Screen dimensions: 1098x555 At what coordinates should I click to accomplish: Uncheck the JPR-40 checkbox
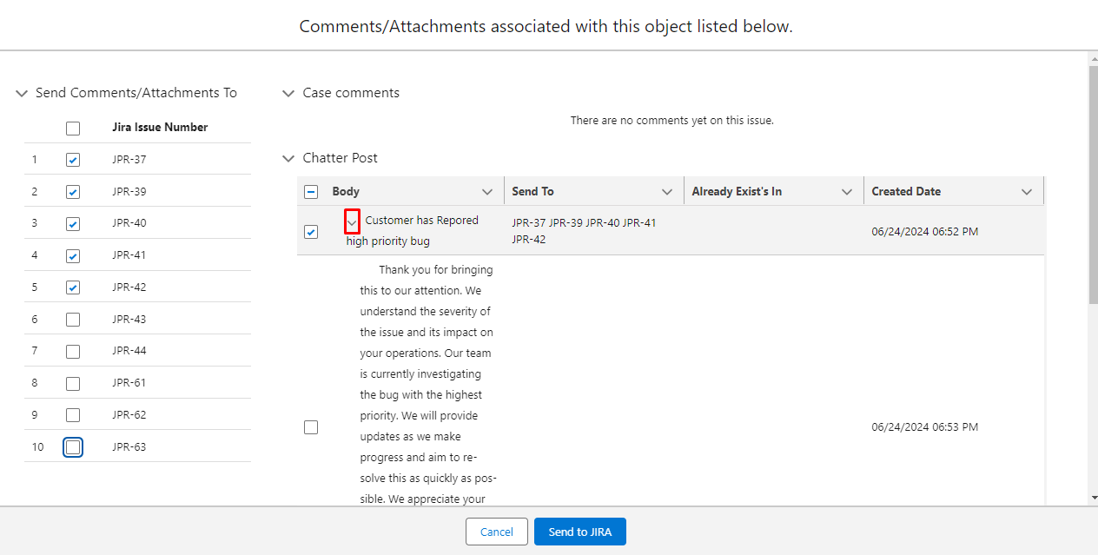tap(73, 223)
